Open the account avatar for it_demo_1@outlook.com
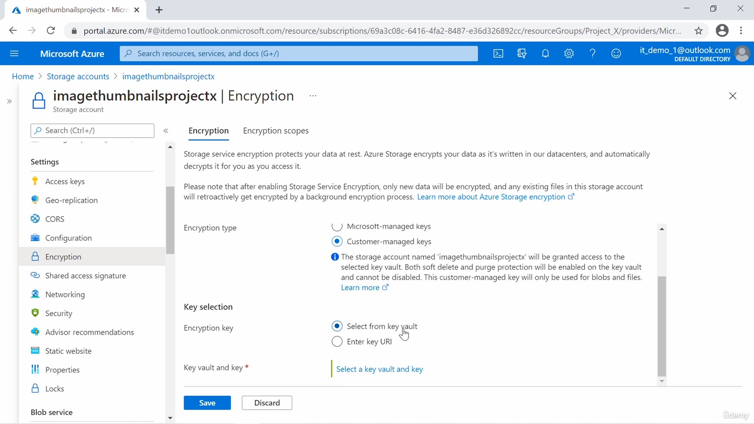This screenshot has height=424, width=754. coord(742,53)
